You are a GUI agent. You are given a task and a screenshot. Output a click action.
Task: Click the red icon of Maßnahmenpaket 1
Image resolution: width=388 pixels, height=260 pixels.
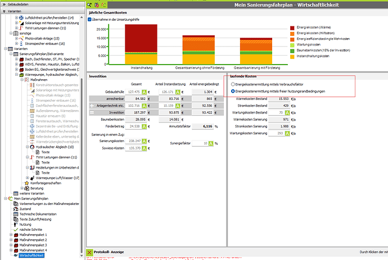16,235
